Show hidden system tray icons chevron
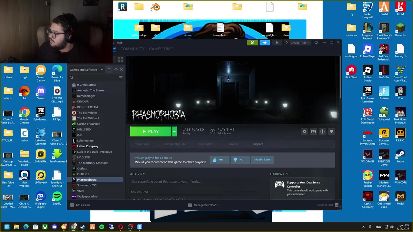The width and height of the screenshot is (413, 232). click(363, 227)
